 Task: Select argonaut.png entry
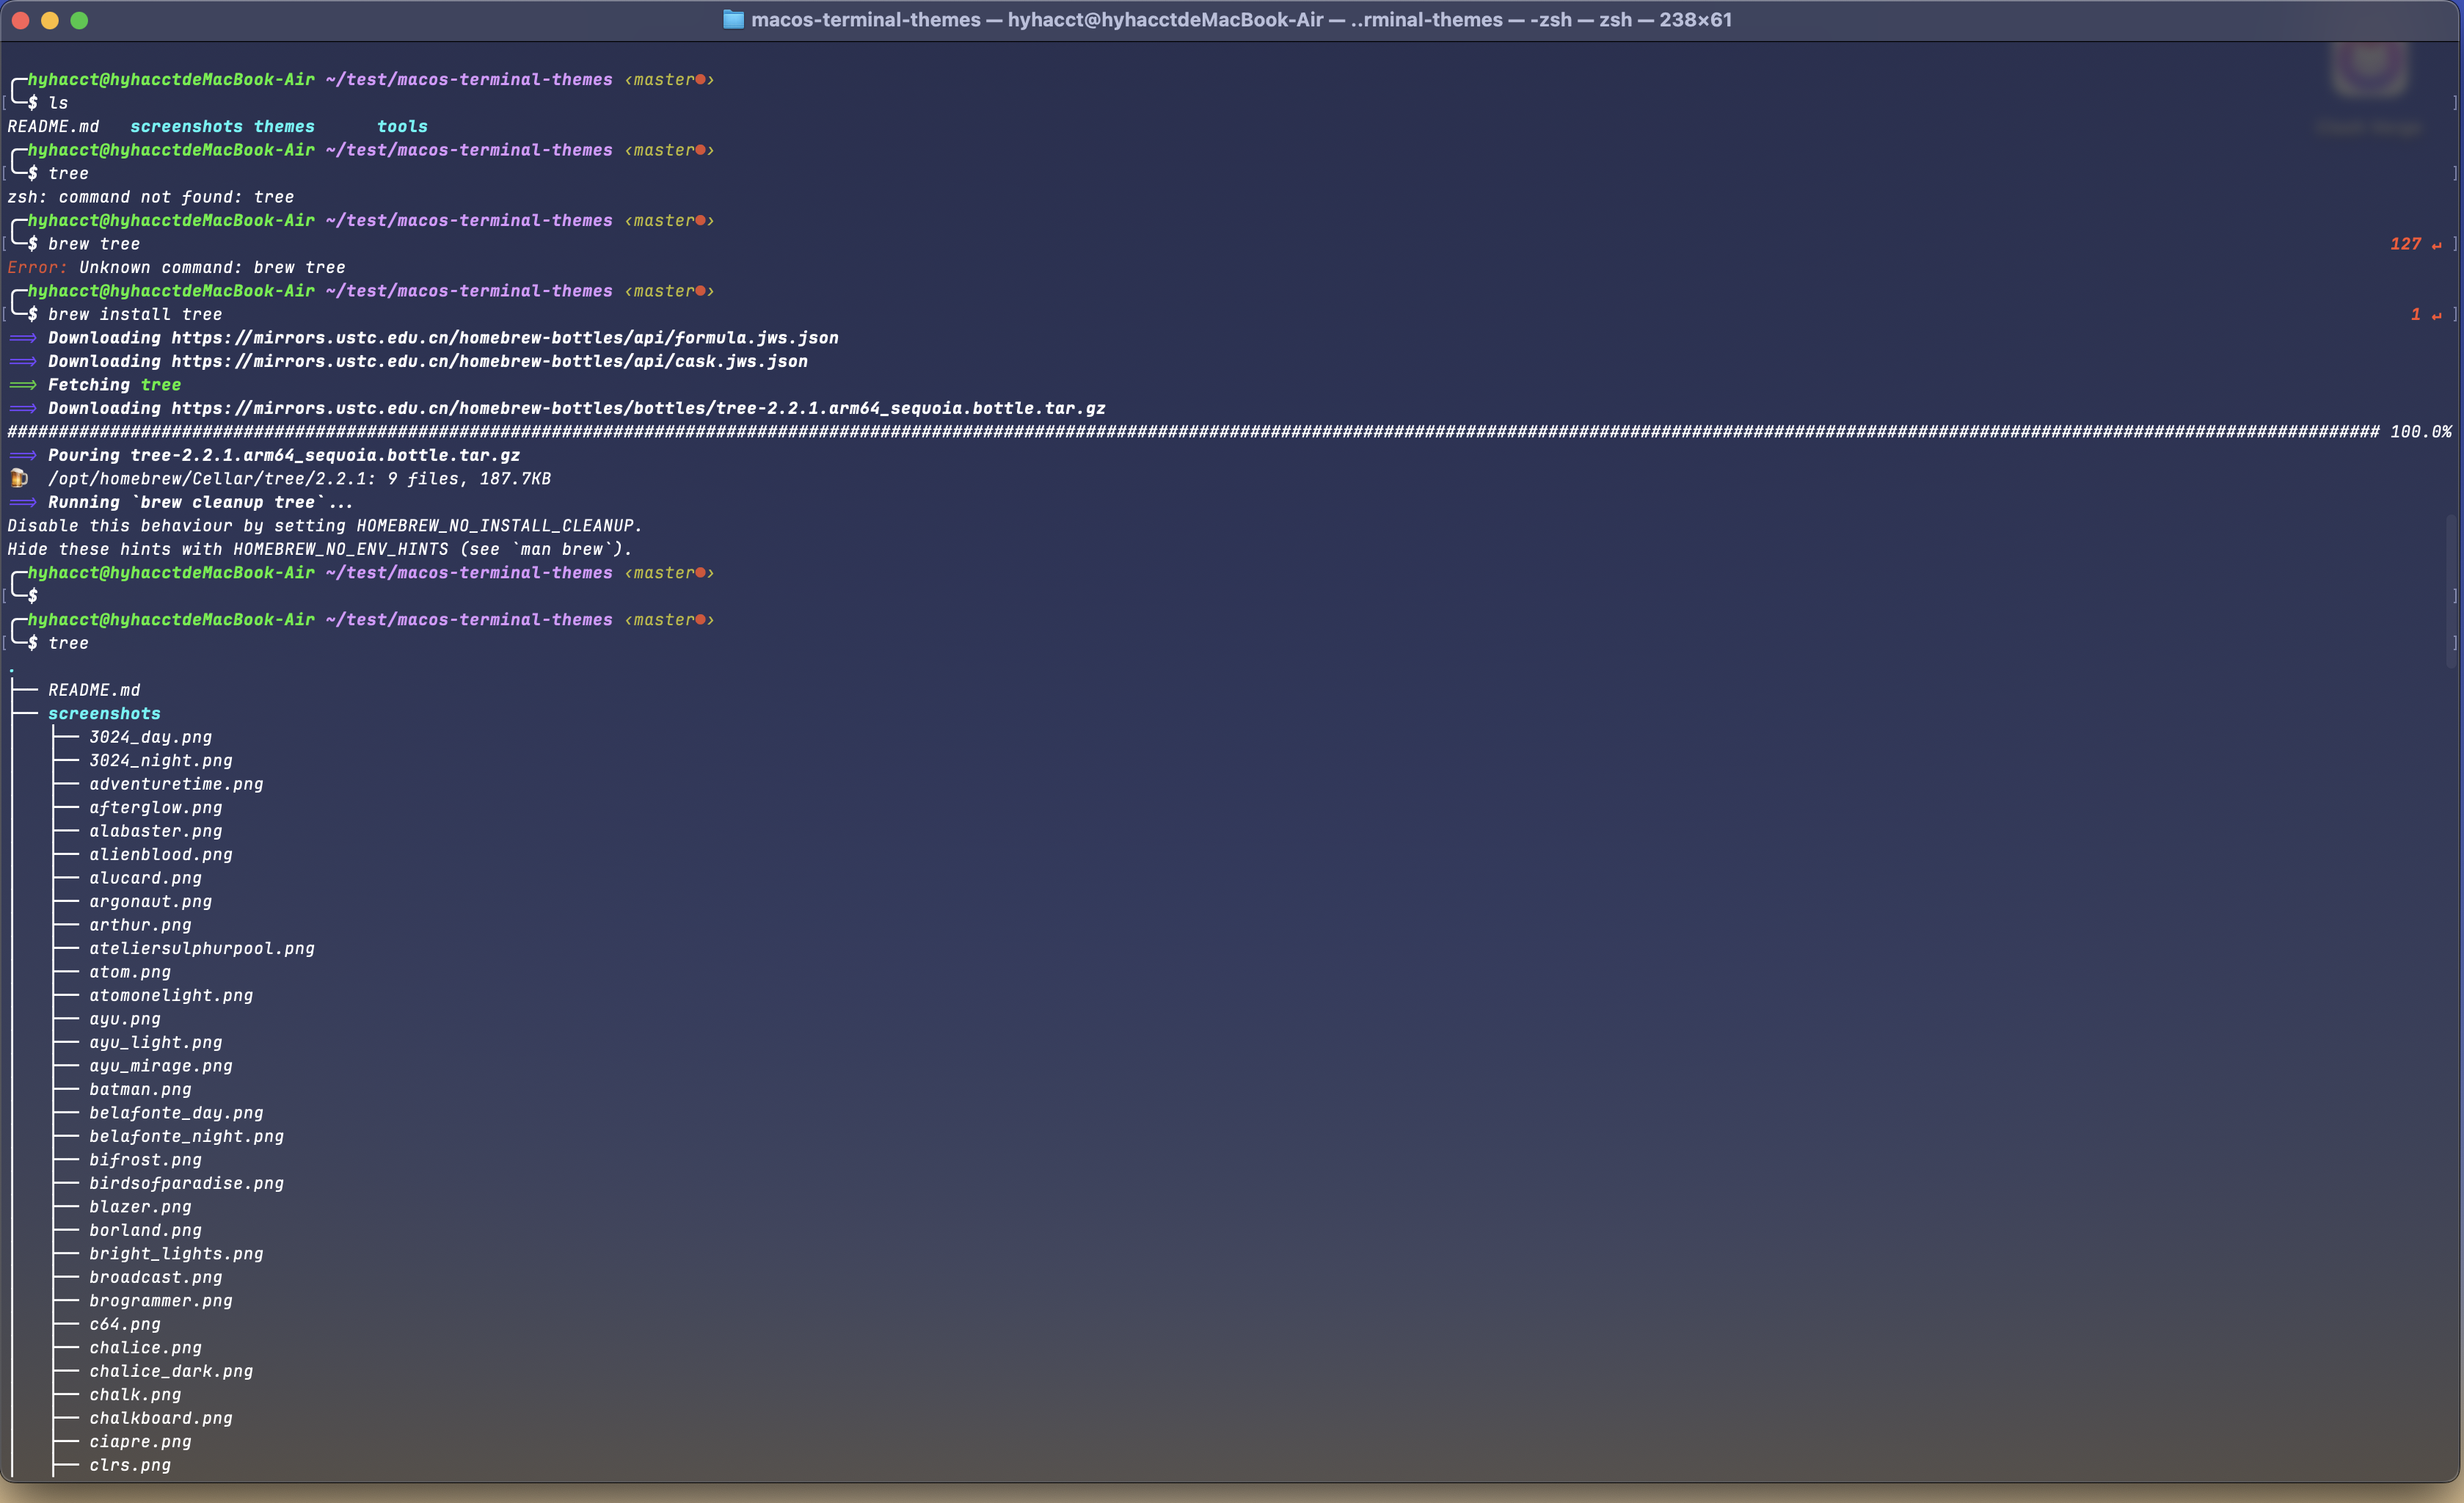click(x=151, y=902)
